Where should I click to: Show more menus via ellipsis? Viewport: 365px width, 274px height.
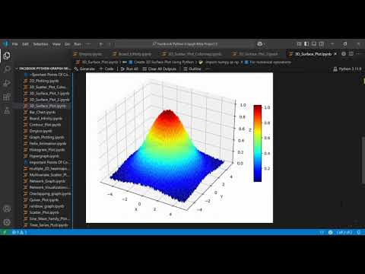(x=88, y=44)
